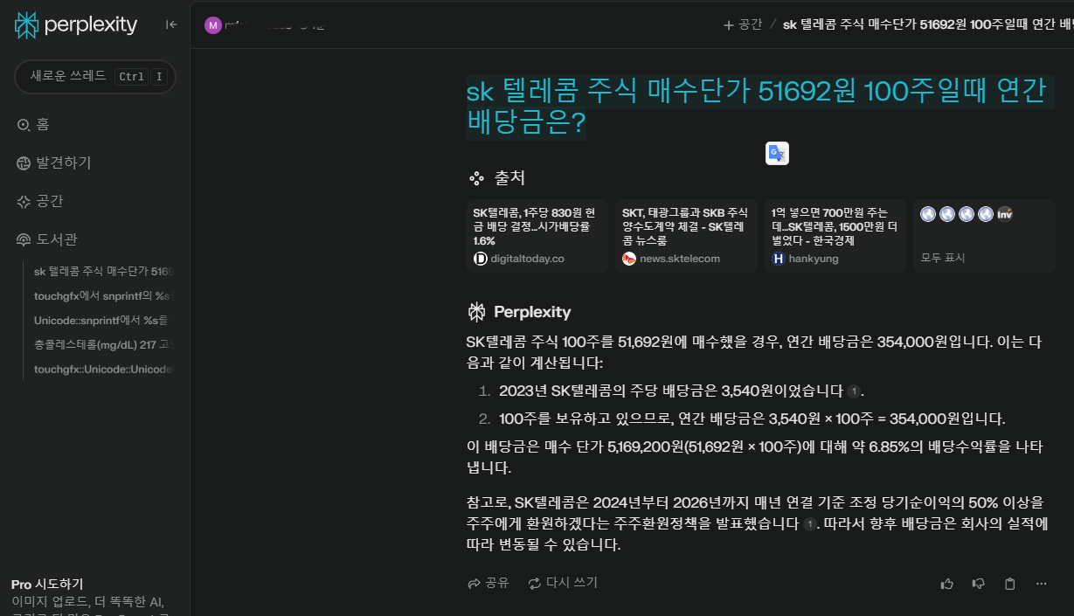Dislike the answer with thumbs down
The height and width of the screenshot is (616, 1074).
pos(978,584)
